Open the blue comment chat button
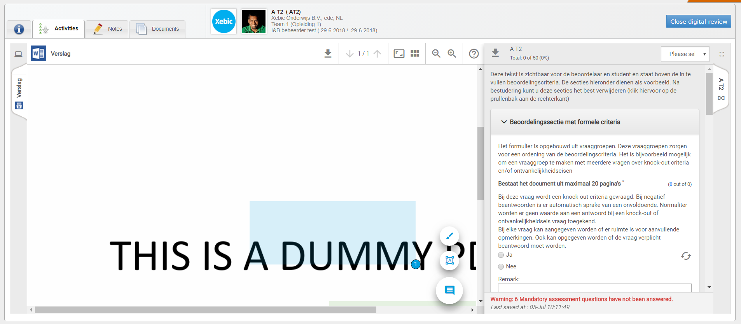The height and width of the screenshot is (324, 741). 449,290
